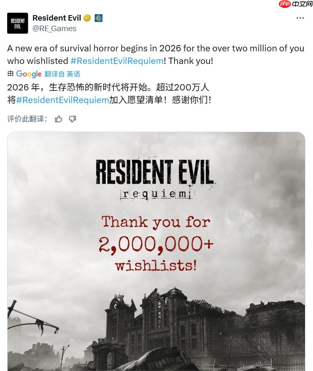Open the @RE_Games handle

[x=54, y=29]
